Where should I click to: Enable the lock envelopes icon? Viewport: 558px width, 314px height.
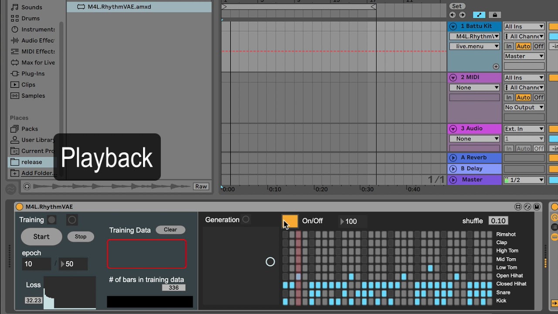pyautogui.click(x=495, y=14)
